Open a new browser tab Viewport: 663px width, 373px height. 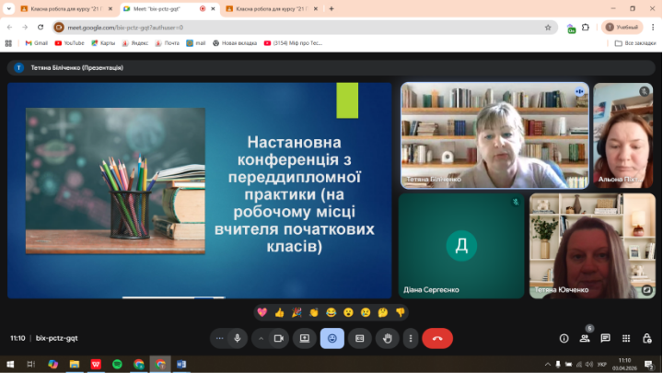[x=331, y=8]
